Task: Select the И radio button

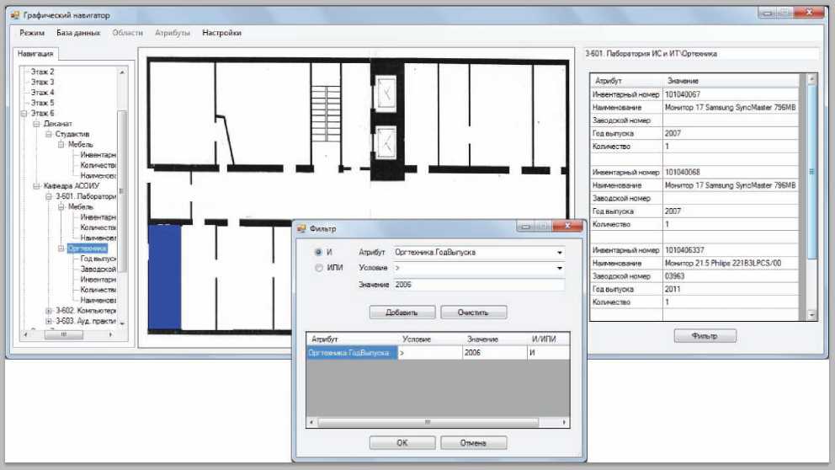Action: (x=317, y=252)
